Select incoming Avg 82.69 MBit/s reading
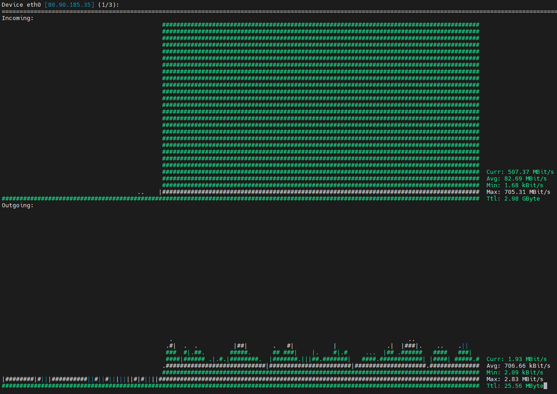557x394 pixels. [516, 179]
